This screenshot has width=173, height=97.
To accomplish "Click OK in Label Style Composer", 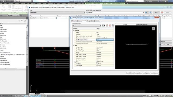I will tap(130, 73).
